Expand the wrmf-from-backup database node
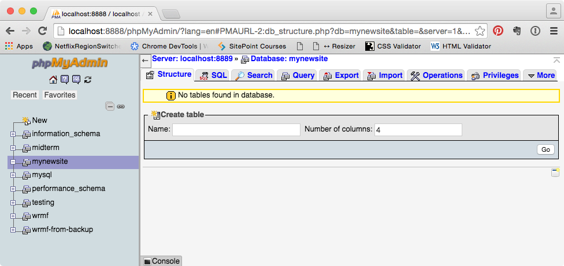 click(x=13, y=230)
